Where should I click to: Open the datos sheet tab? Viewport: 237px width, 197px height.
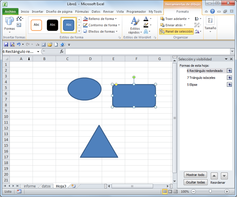coord(46,186)
